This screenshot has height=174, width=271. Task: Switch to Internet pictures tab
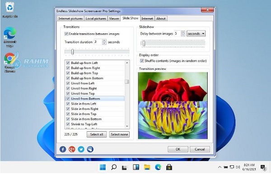pos(70,18)
